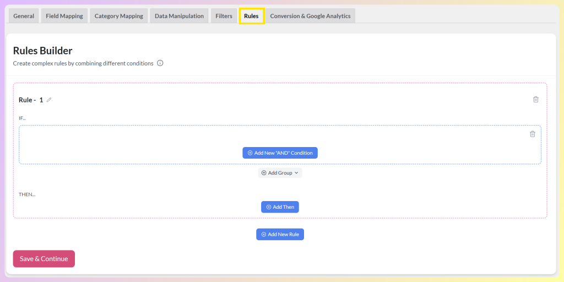Add a new "AND" condition
The width and height of the screenshot is (564, 282).
click(x=280, y=153)
